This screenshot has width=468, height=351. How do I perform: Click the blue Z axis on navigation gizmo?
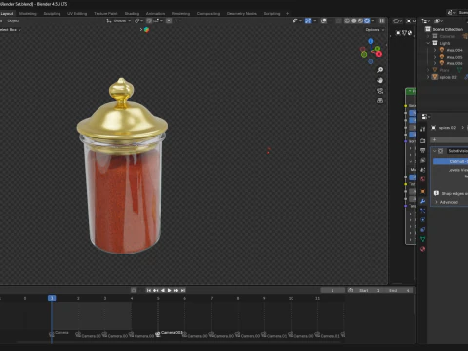[370, 41]
